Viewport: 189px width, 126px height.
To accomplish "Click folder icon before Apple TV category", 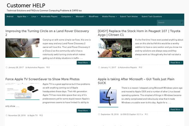I will (x=28, y=115).
